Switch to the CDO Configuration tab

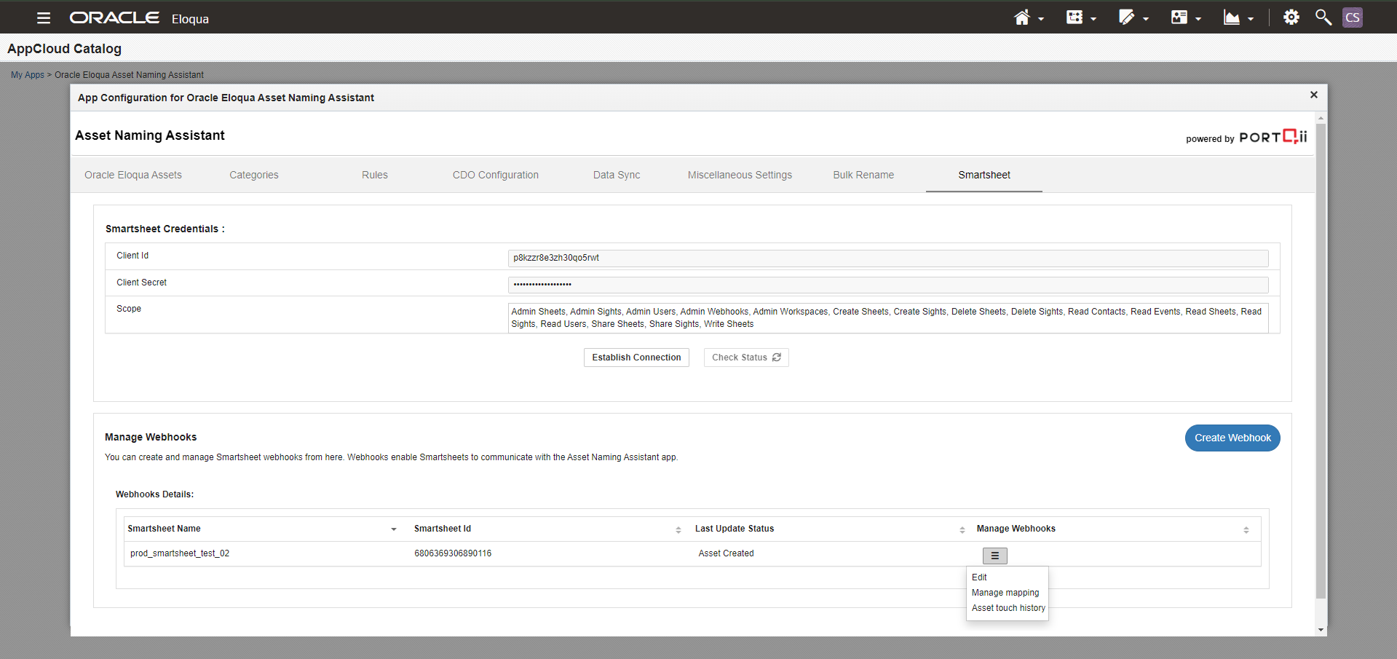click(495, 175)
